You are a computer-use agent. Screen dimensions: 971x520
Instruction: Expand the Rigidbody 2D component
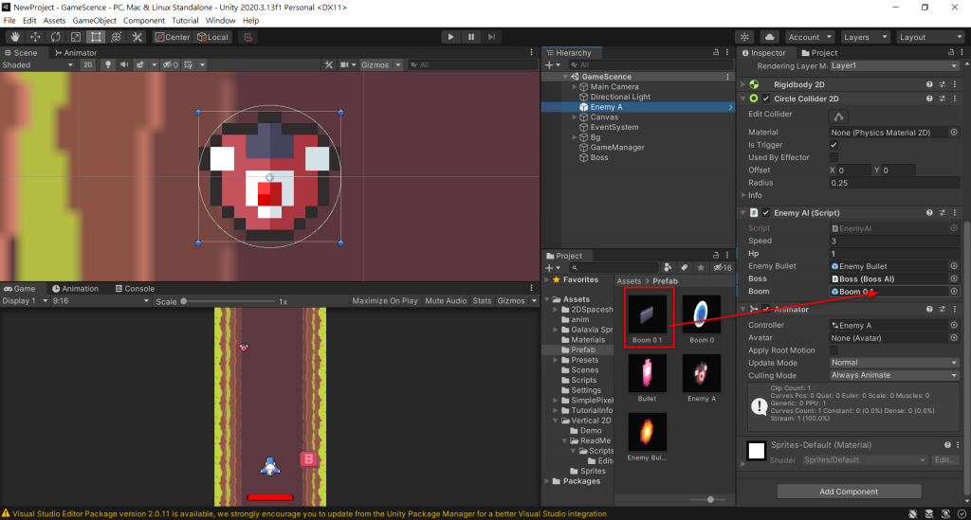click(x=742, y=84)
